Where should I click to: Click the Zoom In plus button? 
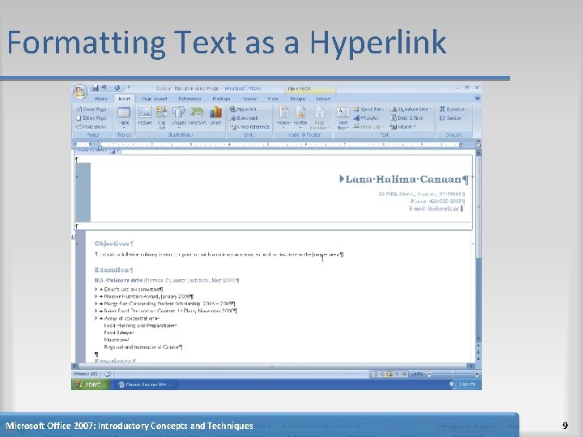pyautogui.click(x=477, y=374)
